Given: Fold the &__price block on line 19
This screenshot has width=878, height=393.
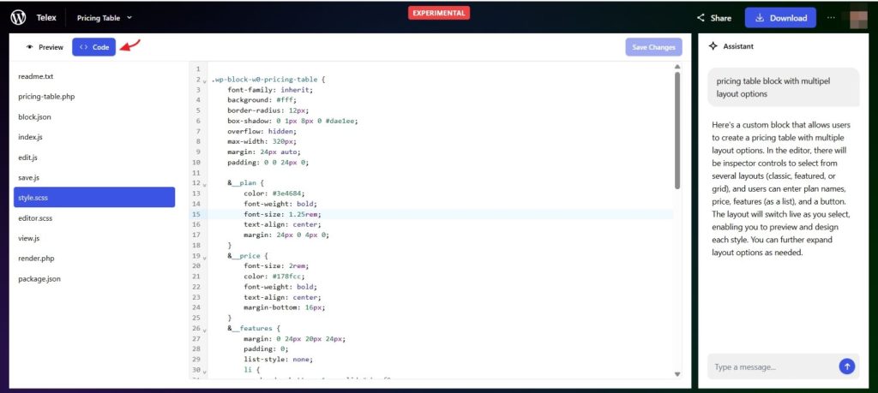Looking at the screenshot, I should 204,256.
